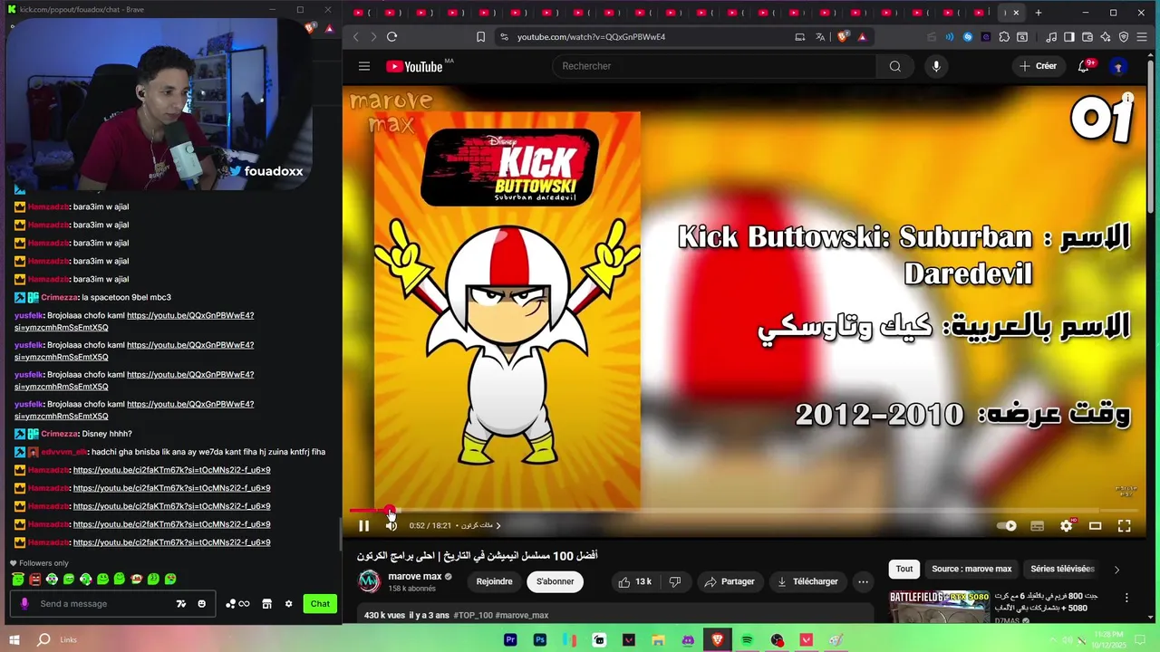
Task: Click the YouTube search magnifier button
Action: [894, 66]
